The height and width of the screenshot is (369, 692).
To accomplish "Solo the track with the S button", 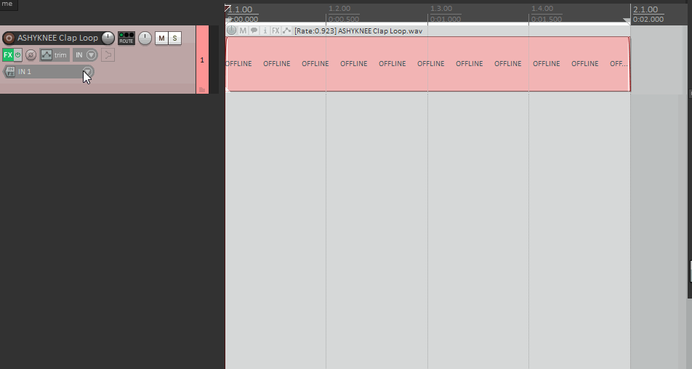I will point(174,38).
